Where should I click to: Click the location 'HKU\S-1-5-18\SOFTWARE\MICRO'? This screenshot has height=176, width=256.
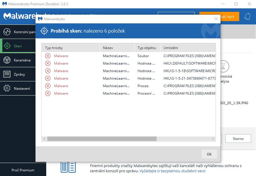pyautogui.click(x=190, y=71)
